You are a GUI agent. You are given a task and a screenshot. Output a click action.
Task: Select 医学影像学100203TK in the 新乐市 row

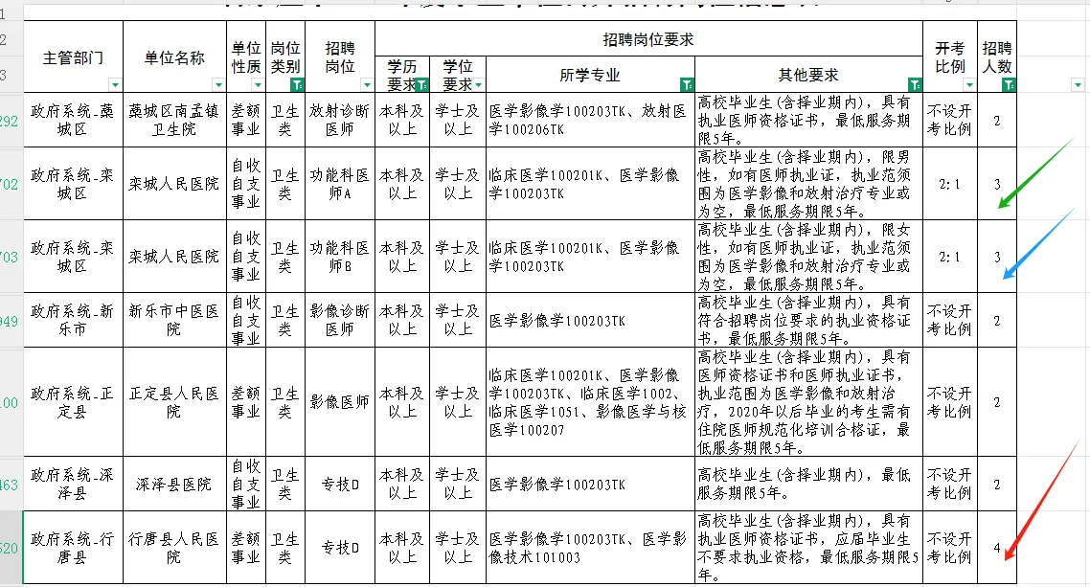click(x=590, y=320)
